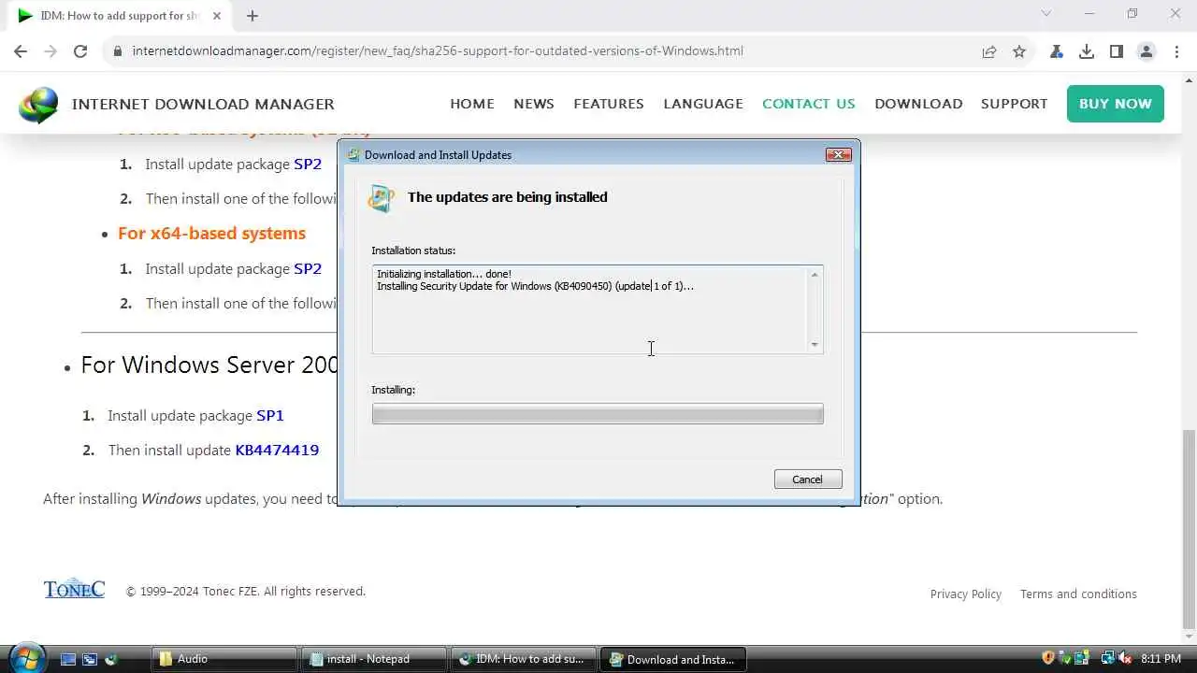Viewport: 1197px width, 673px height.
Task: Go to HOME in site navigation
Action: pos(472,104)
